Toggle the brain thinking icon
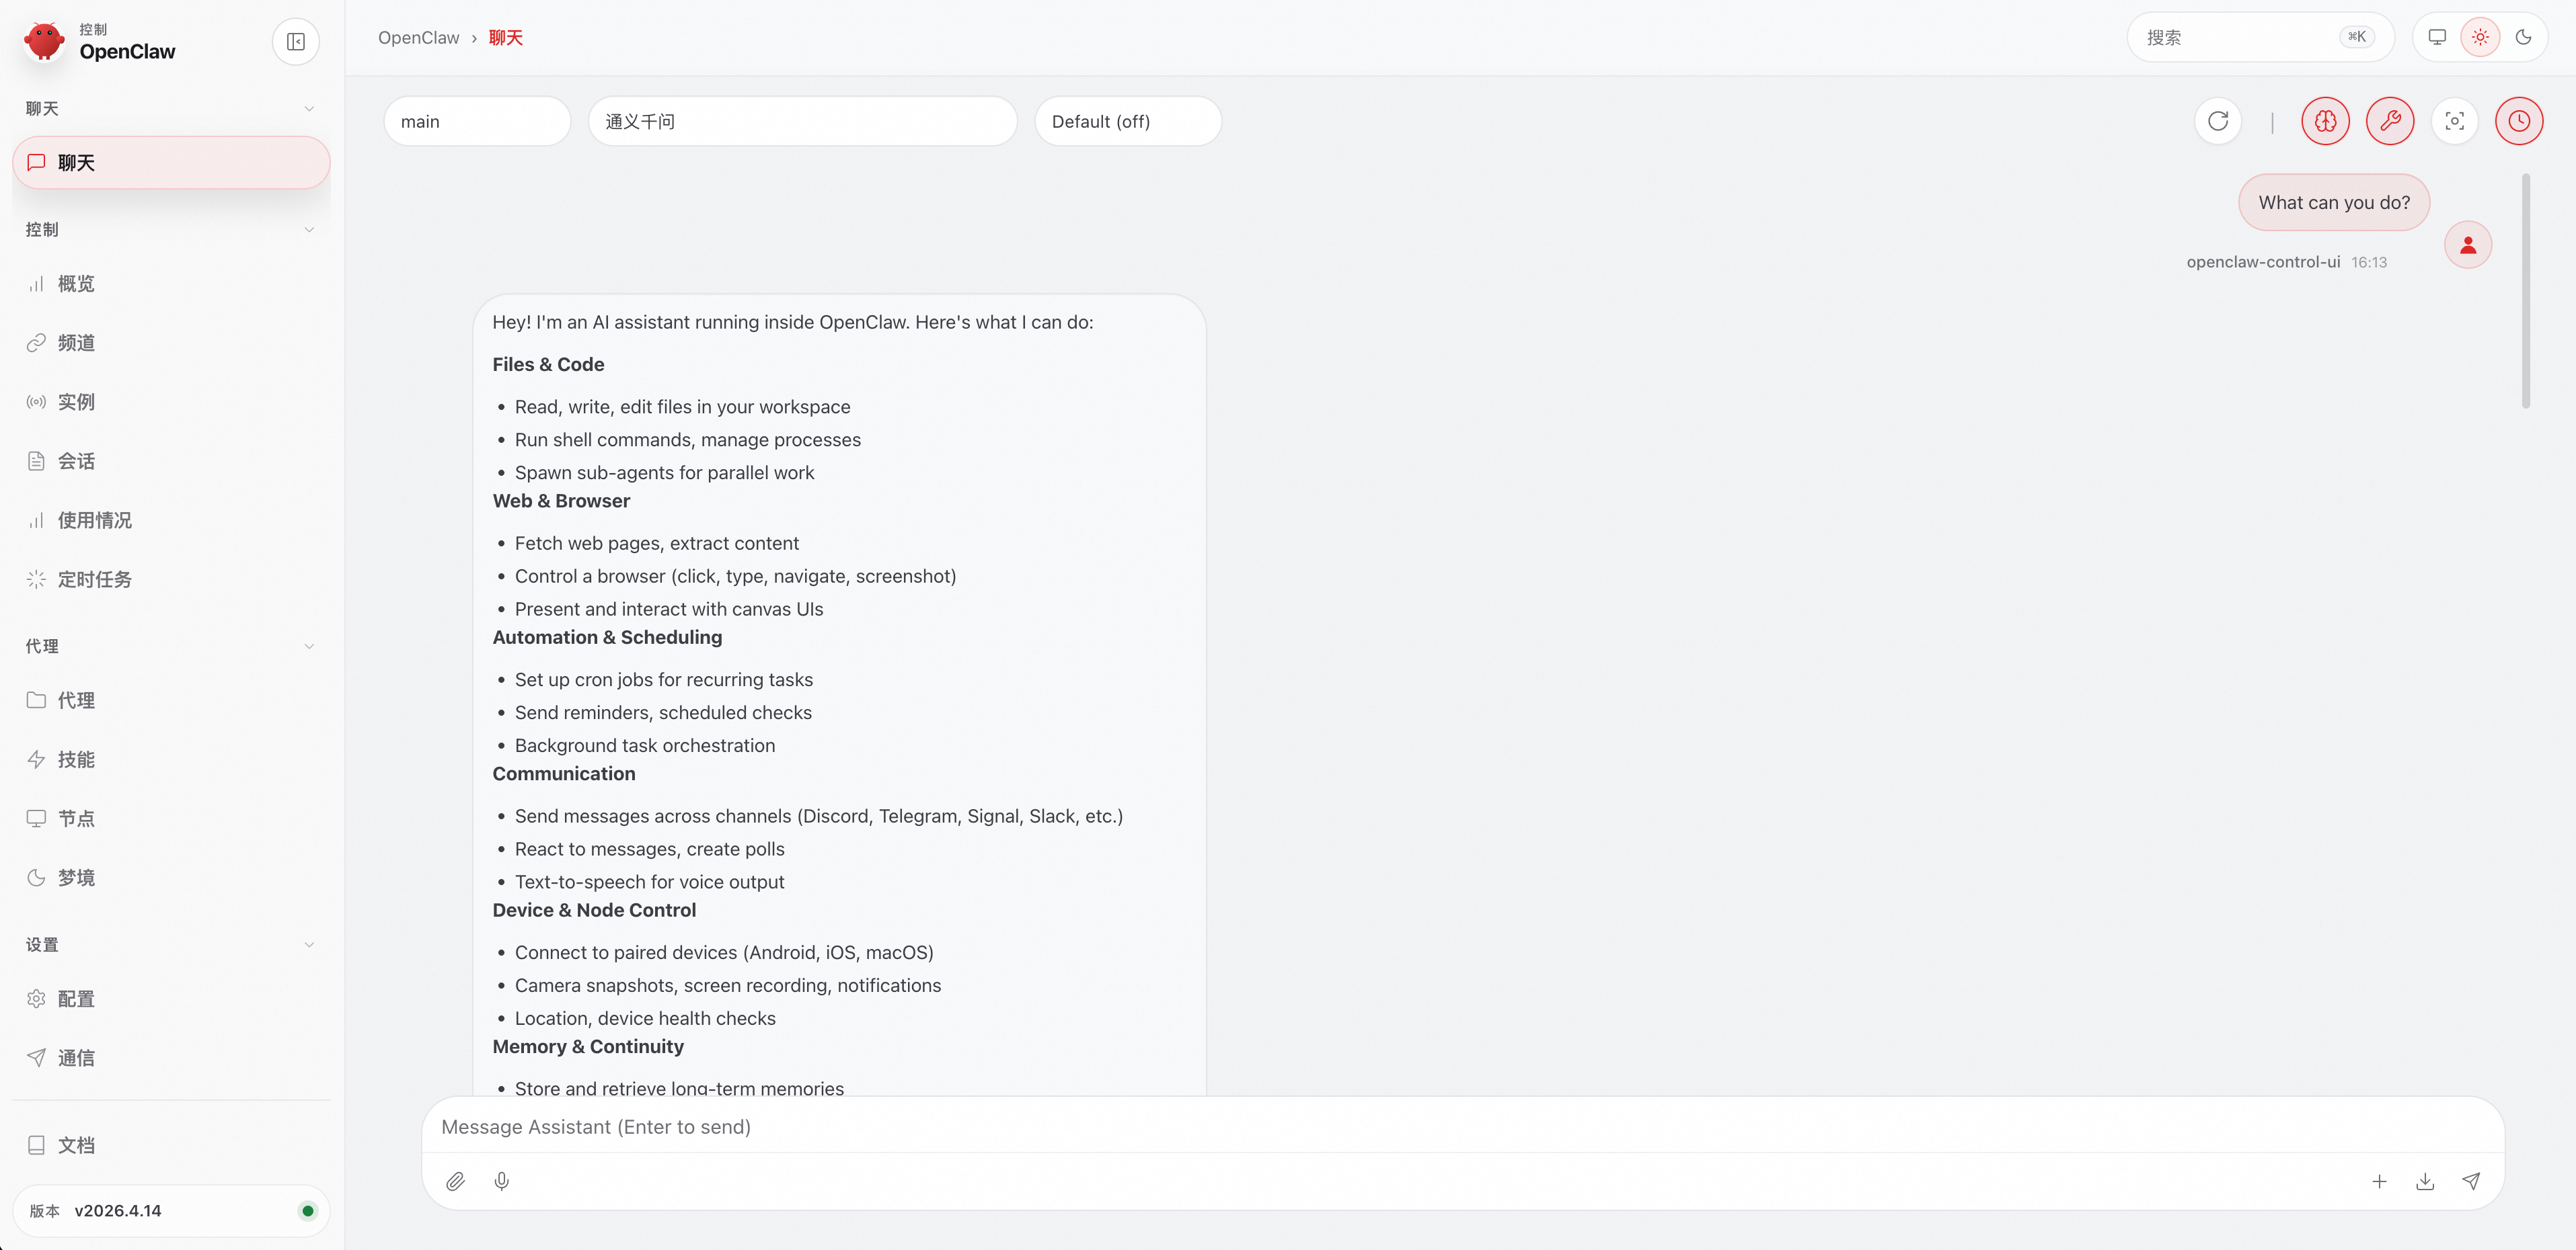 [2325, 121]
